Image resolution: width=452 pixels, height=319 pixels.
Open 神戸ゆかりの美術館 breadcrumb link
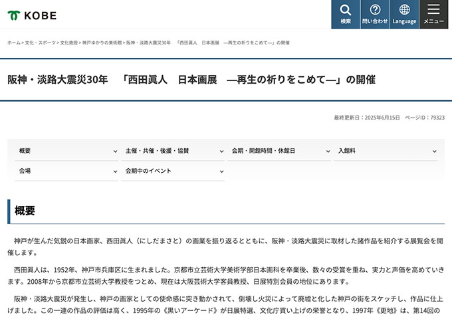(x=102, y=43)
